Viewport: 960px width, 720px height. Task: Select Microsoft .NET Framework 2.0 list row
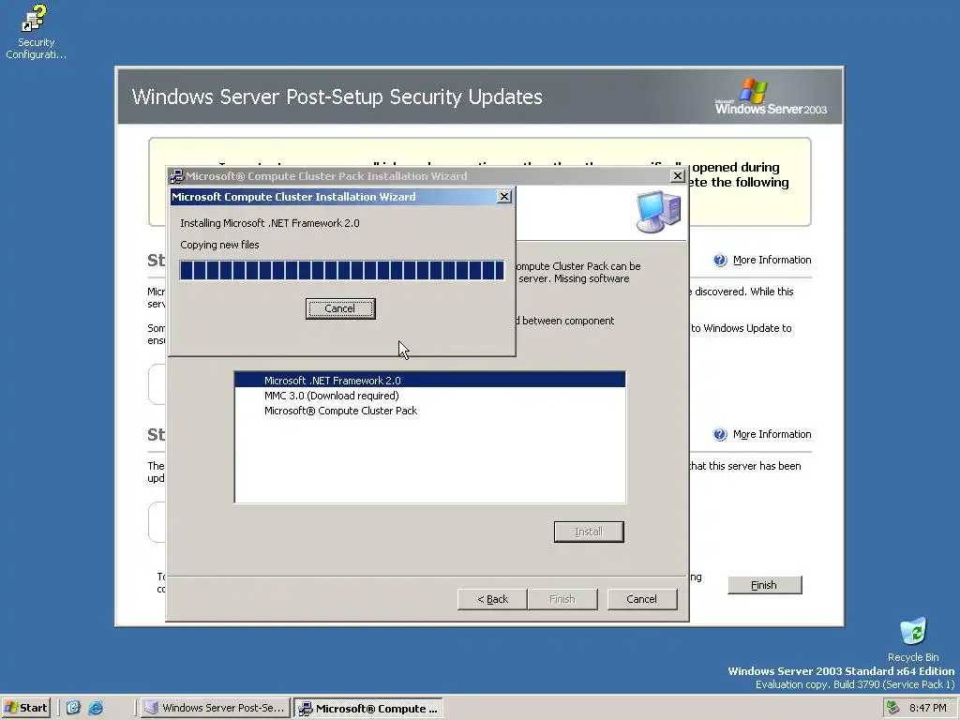[x=429, y=381]
